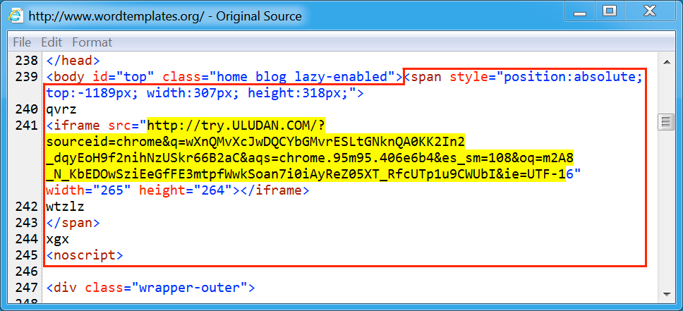
Task: Click the text xgx on line 244
Action: (57, 239)
